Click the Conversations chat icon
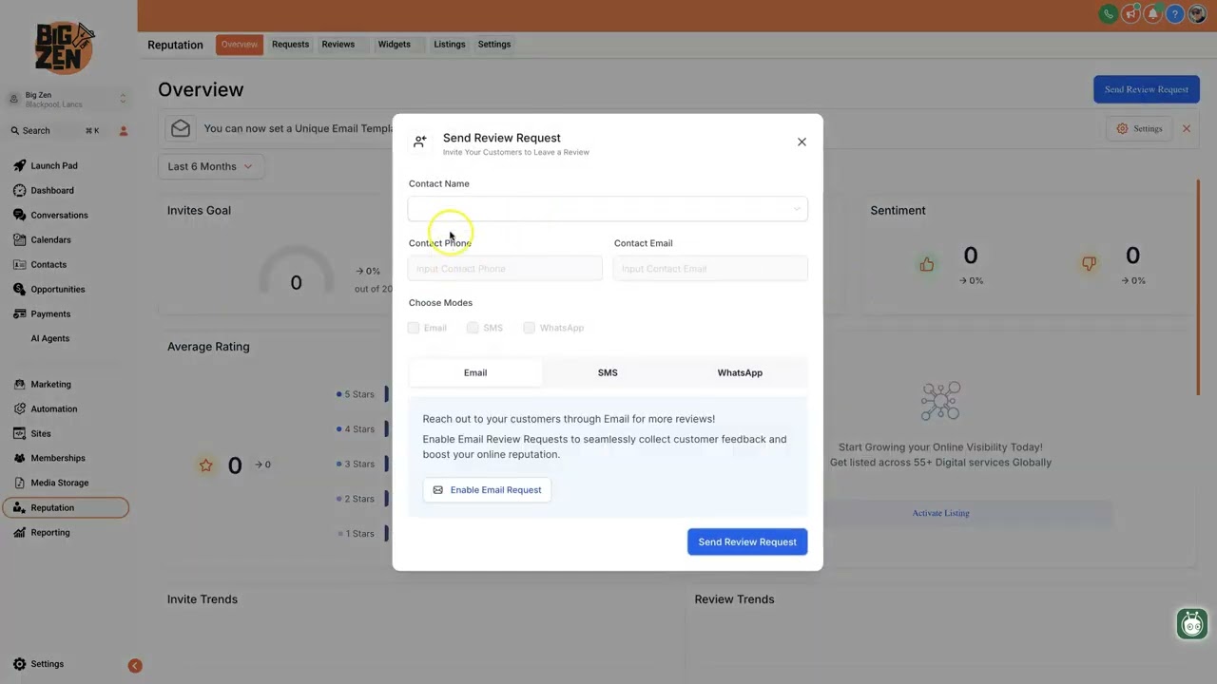1217x684 pixels. [x=20, y=215]
